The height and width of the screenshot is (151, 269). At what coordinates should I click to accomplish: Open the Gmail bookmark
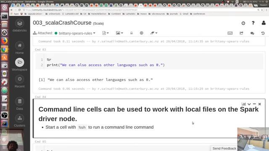[x=184, y=14]
